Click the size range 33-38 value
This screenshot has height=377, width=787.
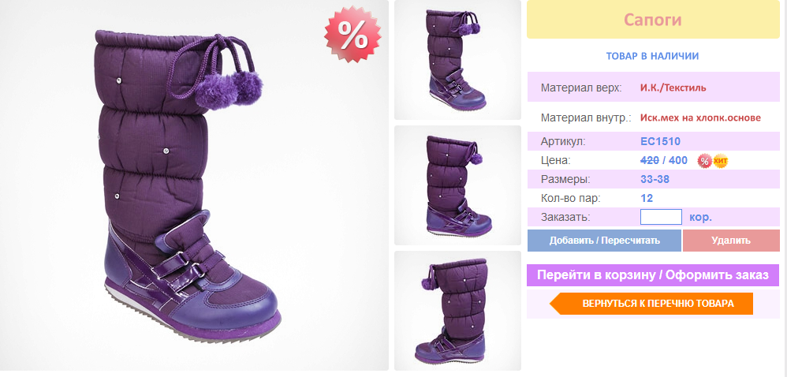(655, 179)
